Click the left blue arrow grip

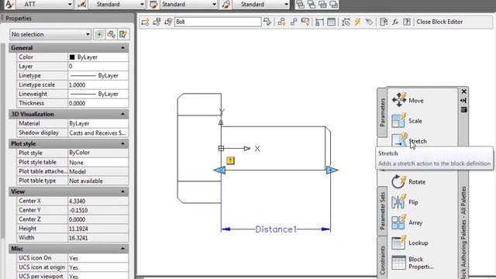219,170
